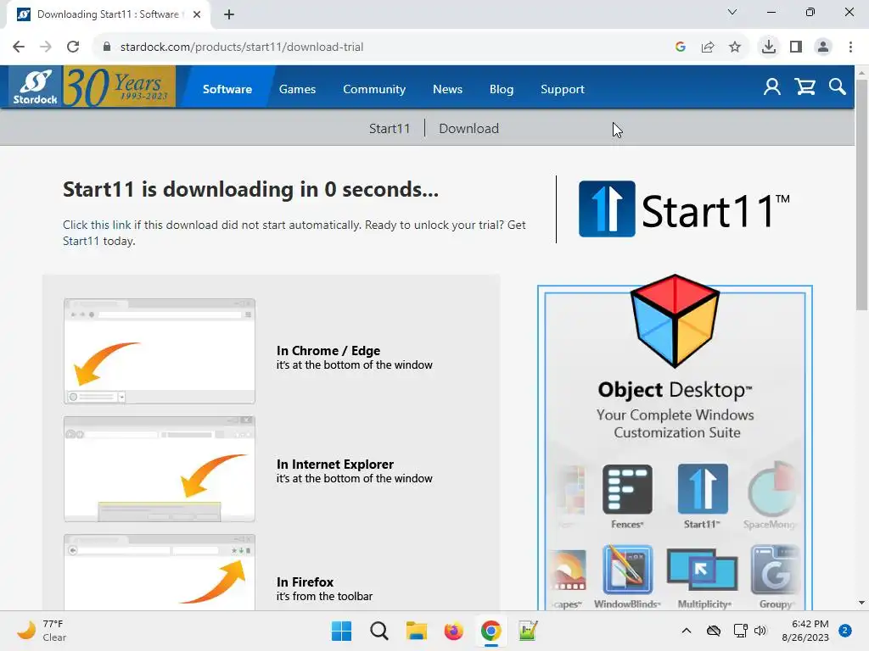Image resolution: width=869 pixels, height=651 pixels.
Task: Click the Object Desktop cube logo
Action: point(675,321)
